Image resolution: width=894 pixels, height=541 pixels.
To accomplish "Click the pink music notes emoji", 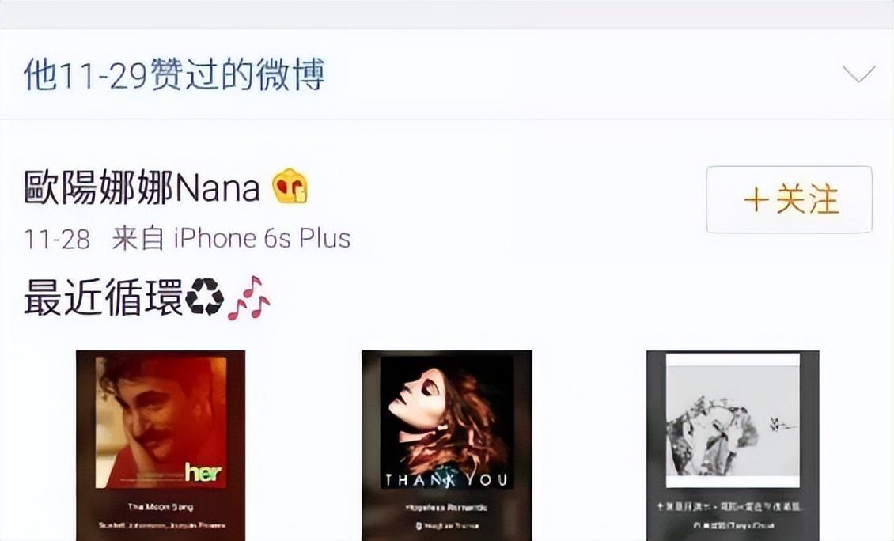I will click(x=248, y=297).
